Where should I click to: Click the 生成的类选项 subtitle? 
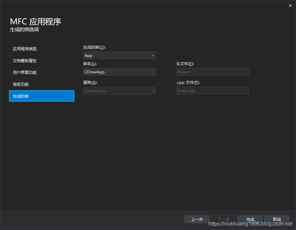24,30
